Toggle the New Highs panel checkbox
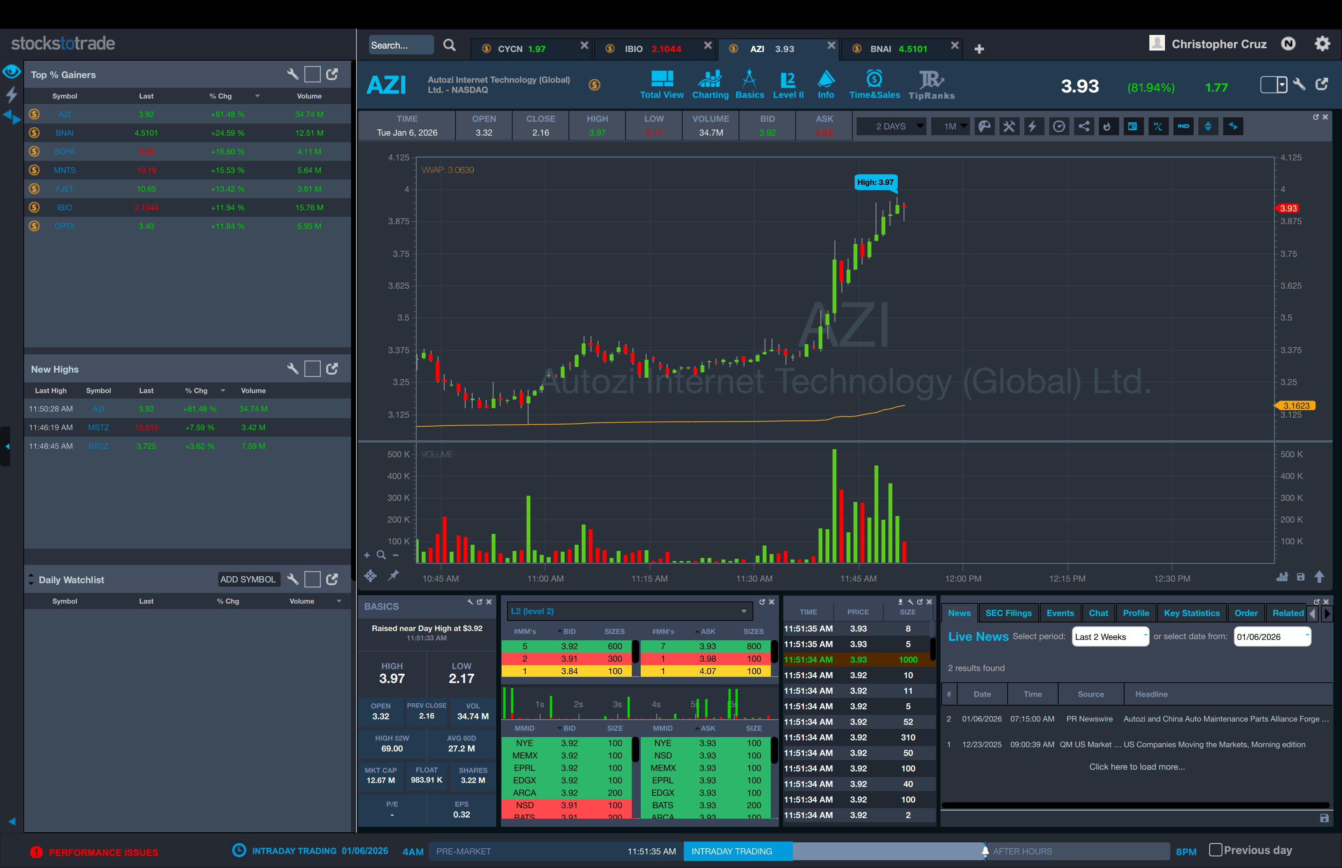Screen dimensions: 1342x868 [x=312, y=369]
